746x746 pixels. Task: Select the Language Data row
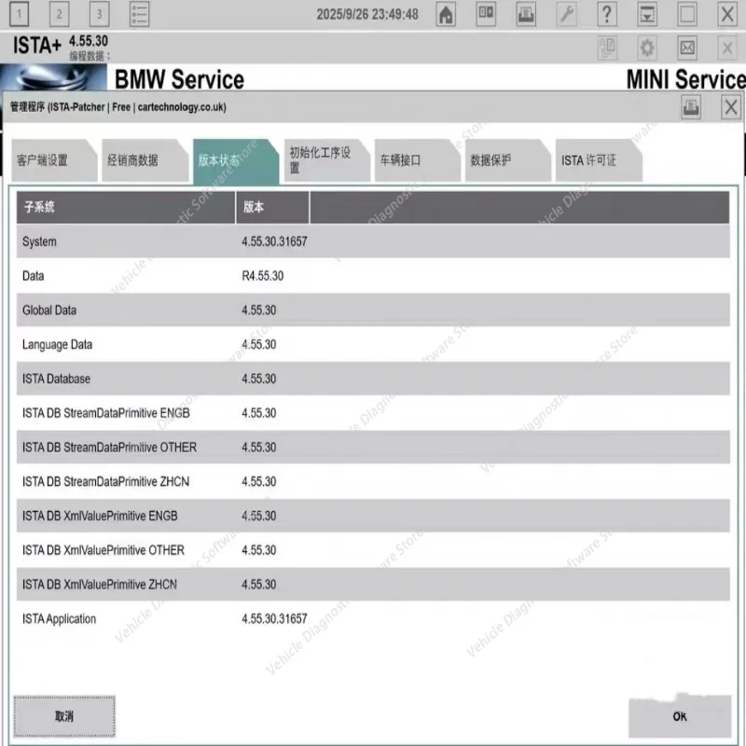click(x=373, y=344)
